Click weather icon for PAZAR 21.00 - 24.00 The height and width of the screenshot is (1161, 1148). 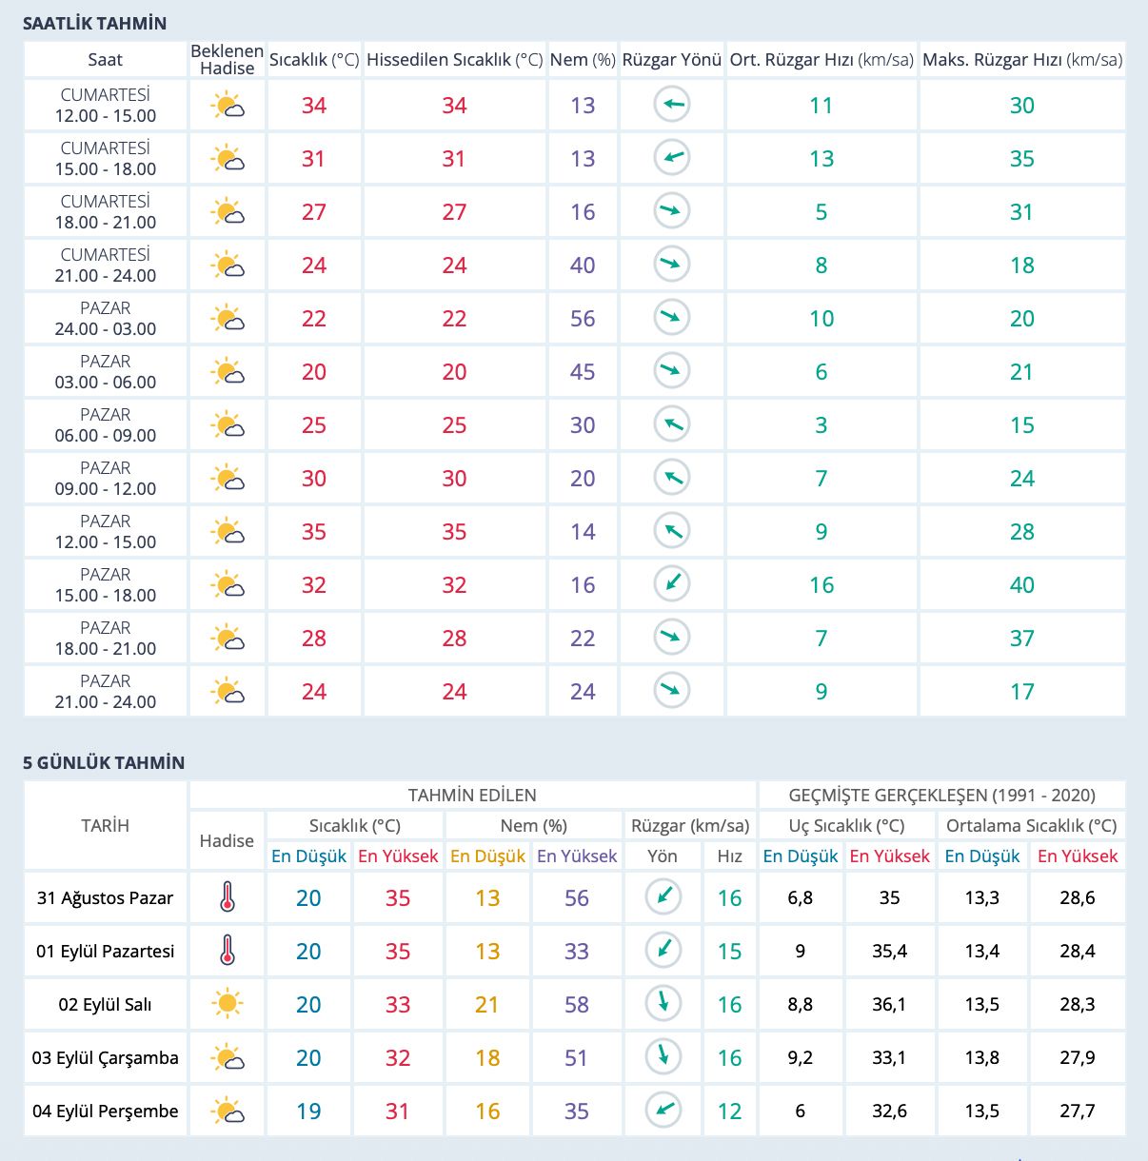pos(228,692)
